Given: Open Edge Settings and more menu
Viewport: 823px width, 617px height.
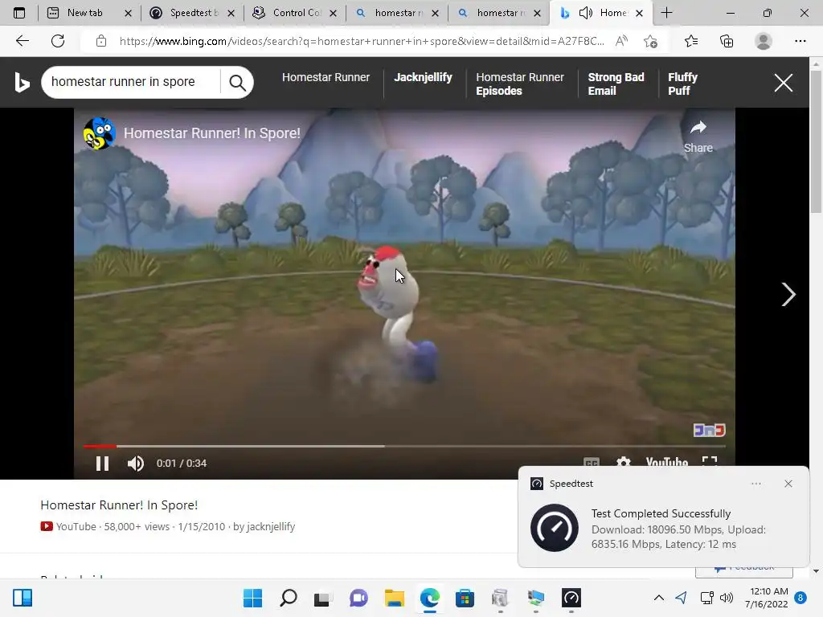Looking at the screenshot, I should (x=800, y=41).
